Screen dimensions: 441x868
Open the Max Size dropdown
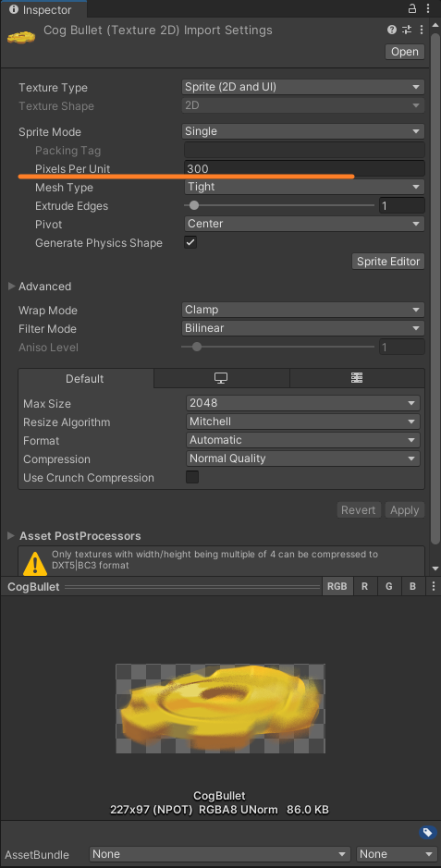[303, 403]
